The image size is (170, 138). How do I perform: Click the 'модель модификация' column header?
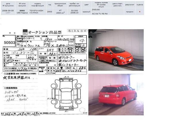click(x=37, y=5)
